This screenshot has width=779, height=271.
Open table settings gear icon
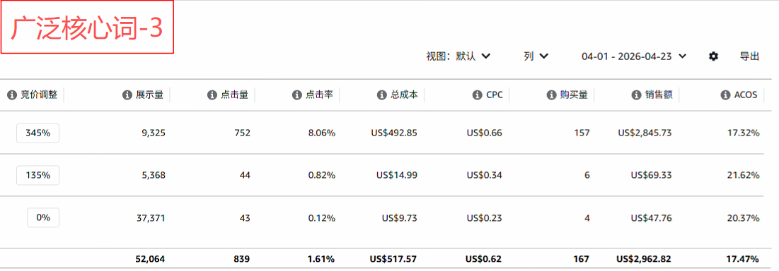713,56
